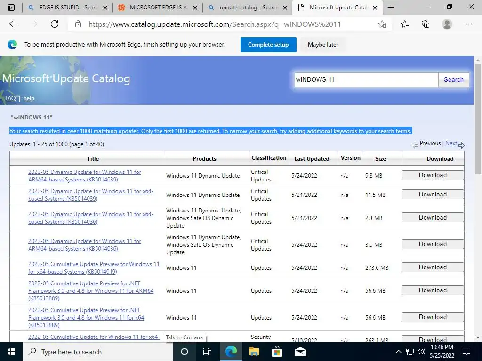Open KB5014039 ARM64 Dynamic Update link

point(85,176)
